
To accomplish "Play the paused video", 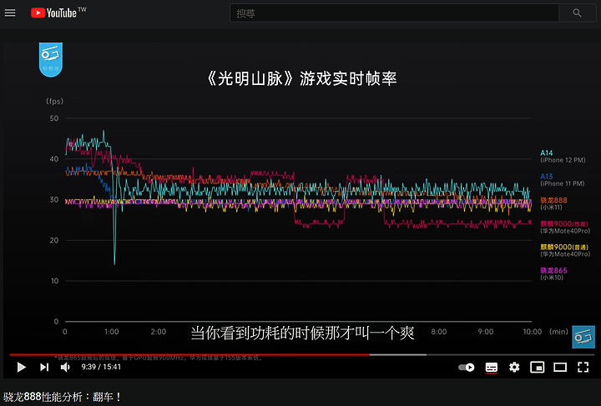I will coord(21,368).
